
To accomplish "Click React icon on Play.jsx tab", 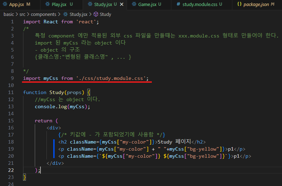I will coord(48,4).
